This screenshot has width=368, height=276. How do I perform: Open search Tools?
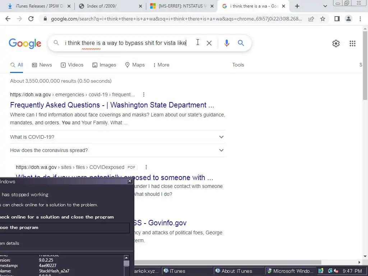coord(238,65)
